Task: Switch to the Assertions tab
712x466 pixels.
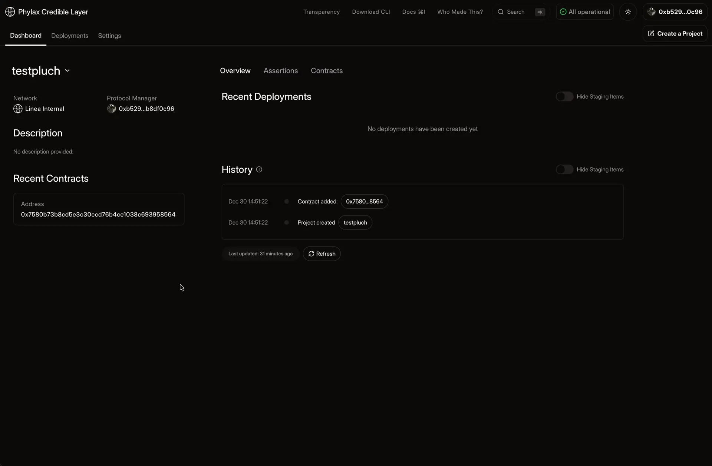Action: [x=280, y=70]
